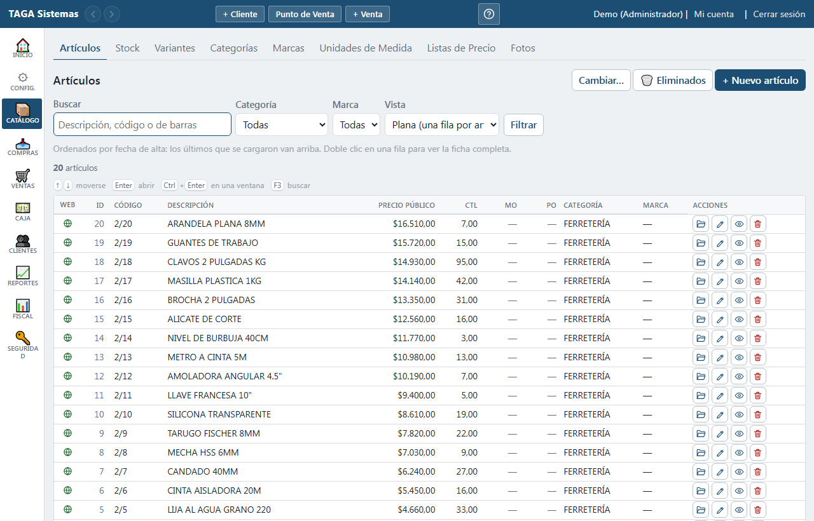Open the Fiscal bar chart icon
814x521 pixels.
22,309
